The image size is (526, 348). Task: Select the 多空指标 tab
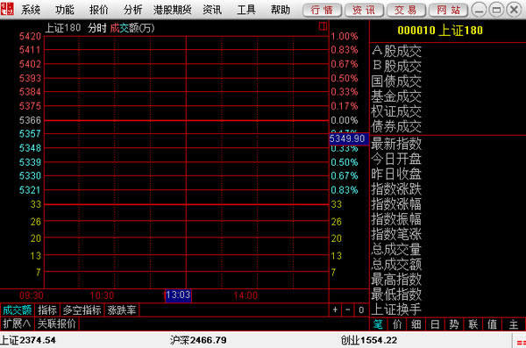coord(82,309)
